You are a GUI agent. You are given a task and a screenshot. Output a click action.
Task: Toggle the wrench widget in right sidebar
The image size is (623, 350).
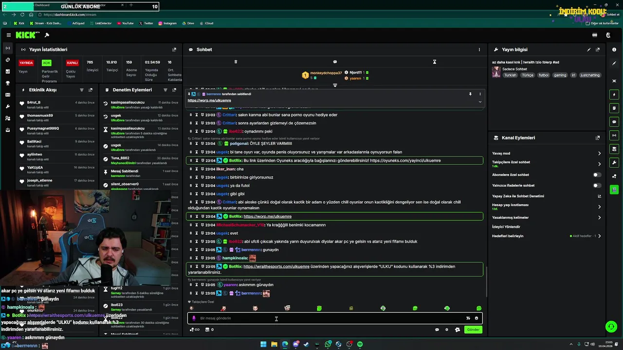pyautogui.click(x=614, y=162)
